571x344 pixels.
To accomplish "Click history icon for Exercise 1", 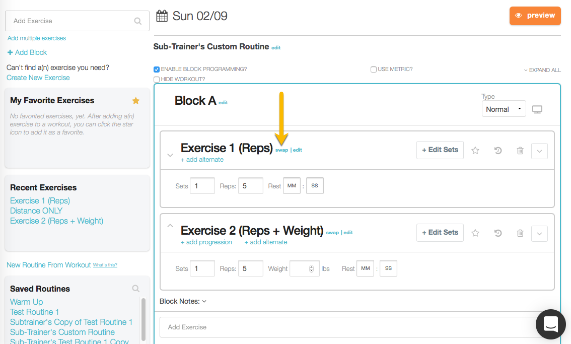I will [x=498, y=150].
